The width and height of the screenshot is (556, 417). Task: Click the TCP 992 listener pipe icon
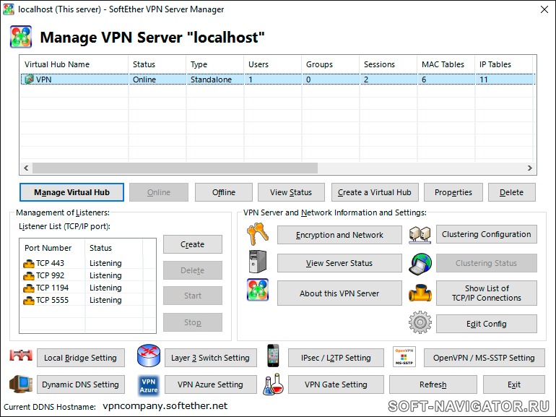29,276
